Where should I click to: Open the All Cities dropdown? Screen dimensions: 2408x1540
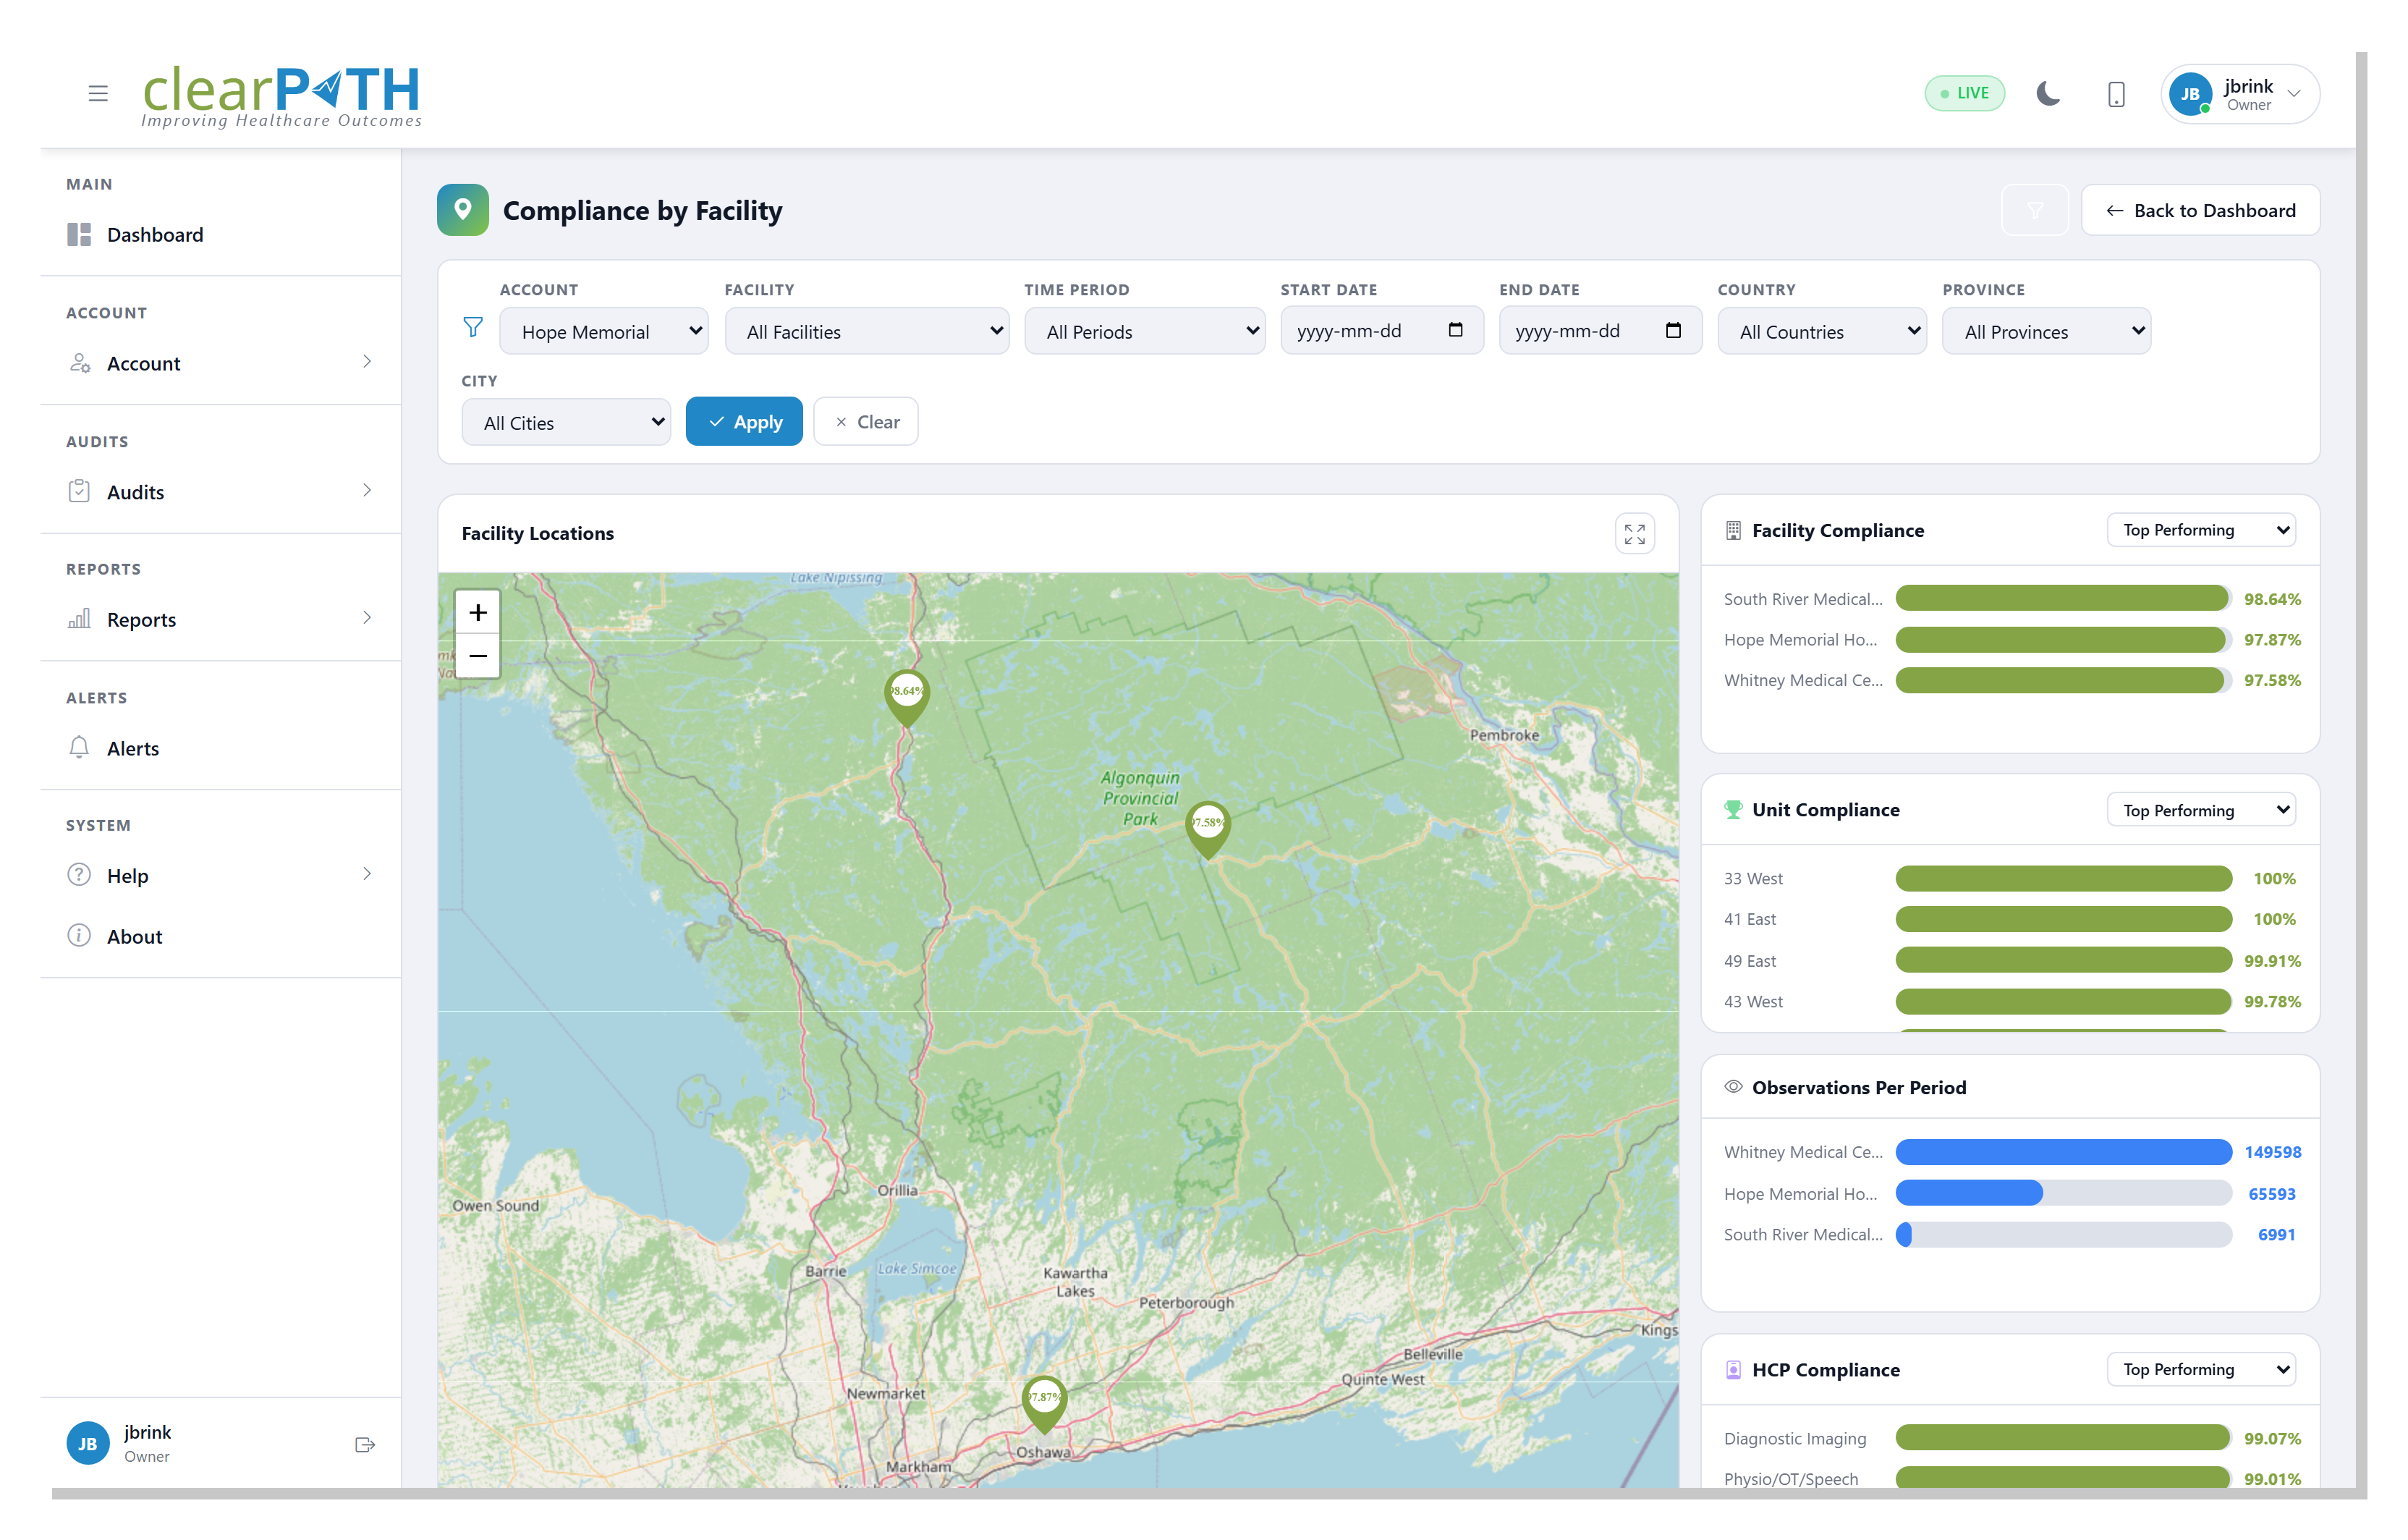pos(566,422)
